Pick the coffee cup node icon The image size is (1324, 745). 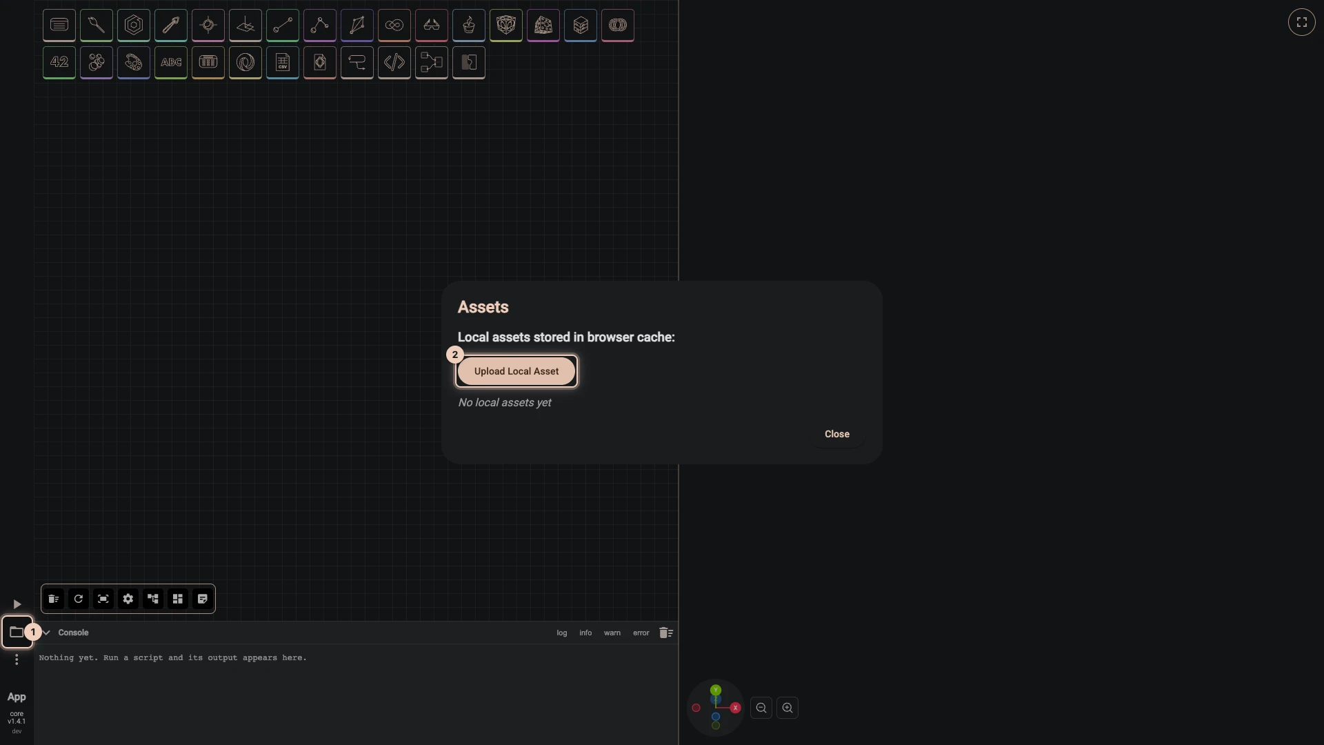click(x=469, y=26)
